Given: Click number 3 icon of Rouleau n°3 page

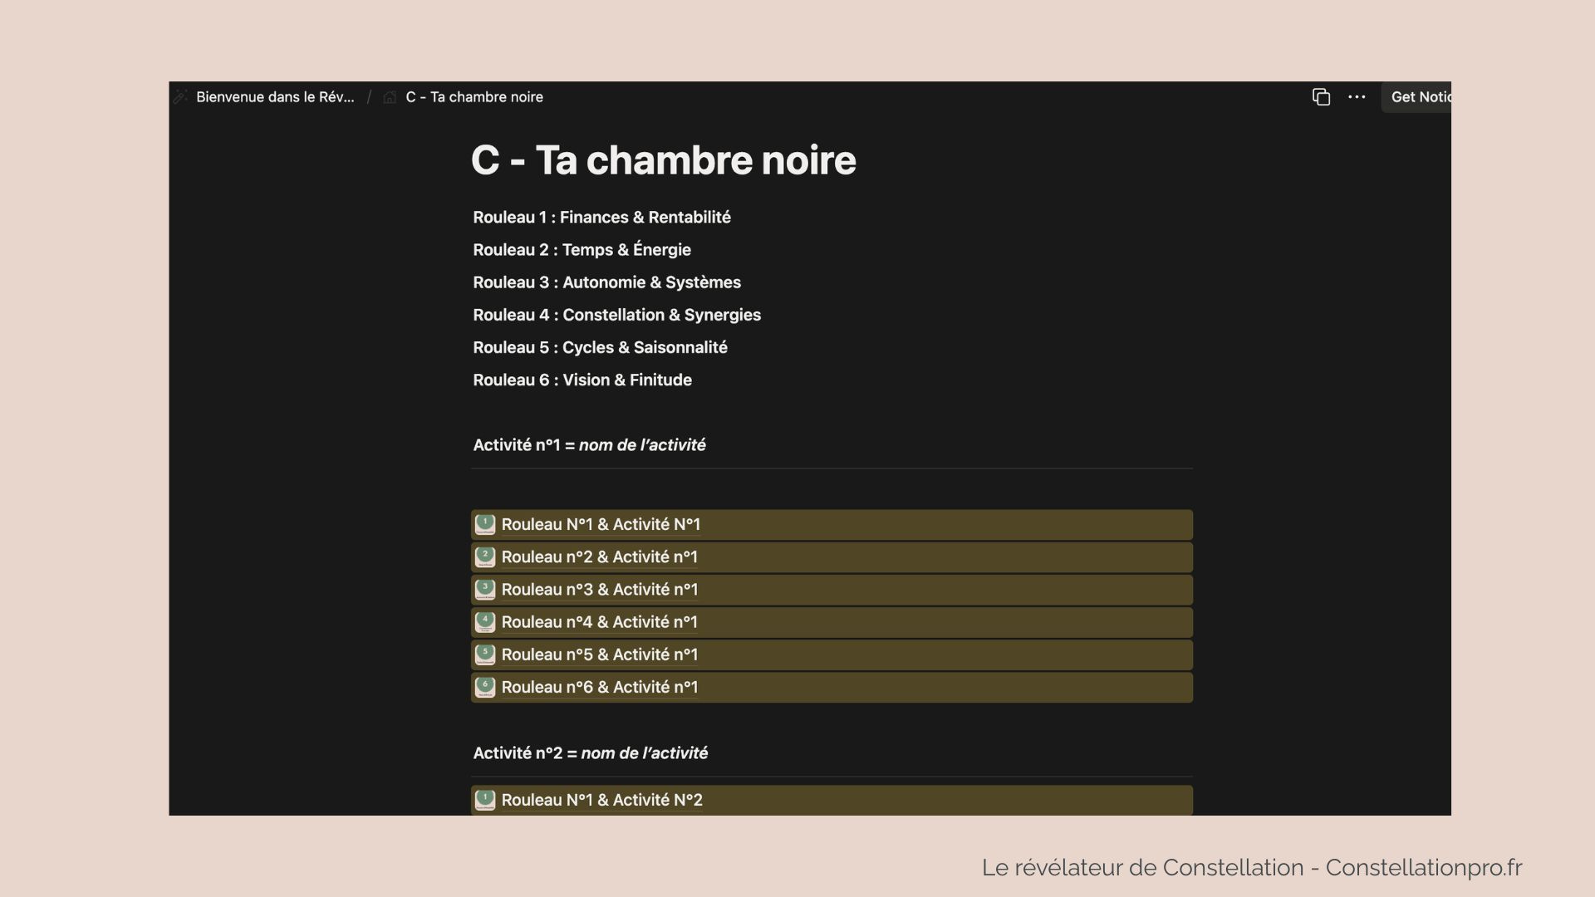Looking at the screenshot, I should (485, 590).
